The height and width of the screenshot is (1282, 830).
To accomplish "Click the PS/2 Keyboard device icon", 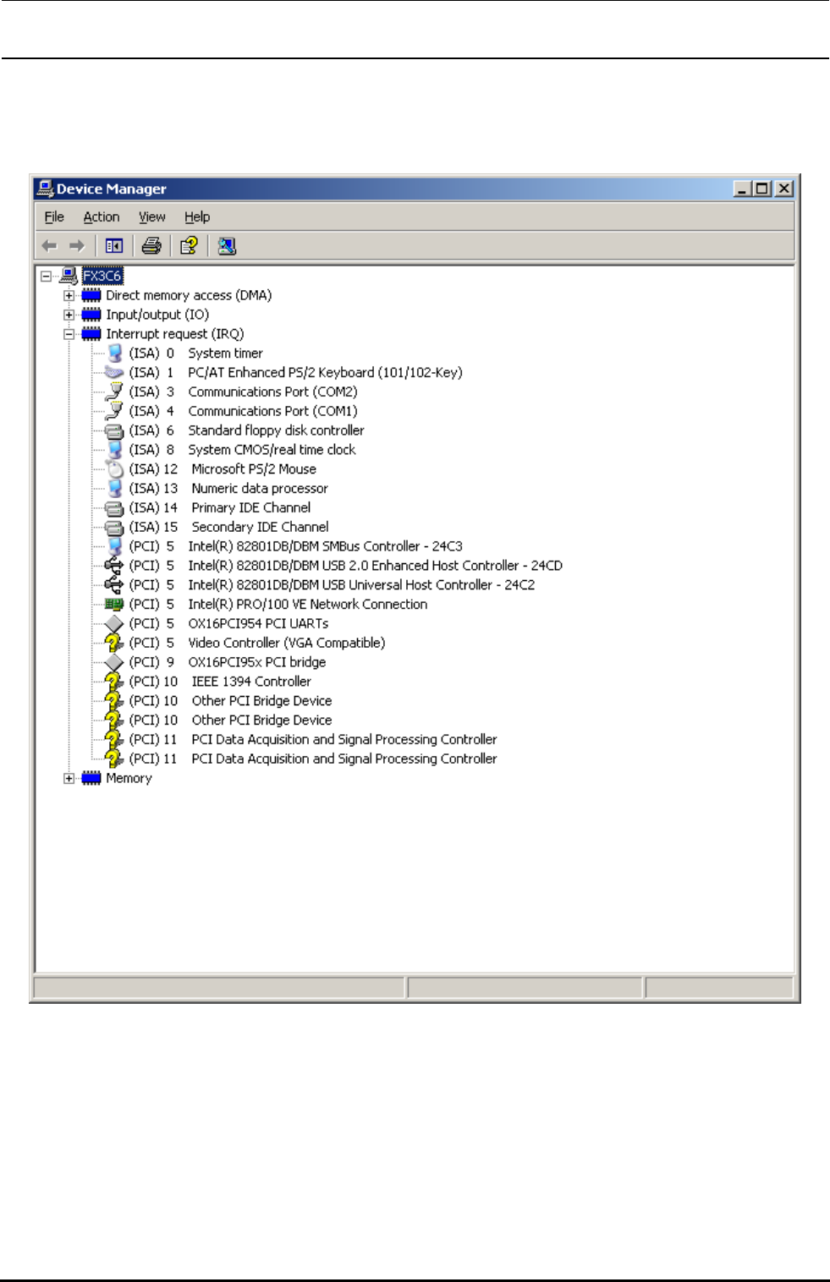I will coord(113,373).
